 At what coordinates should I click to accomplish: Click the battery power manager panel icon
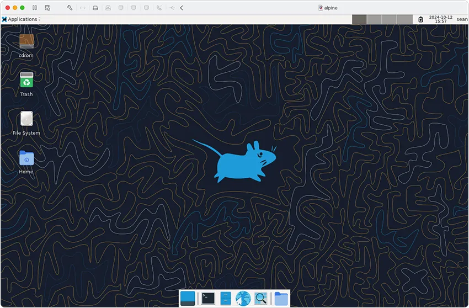[420, 19]
